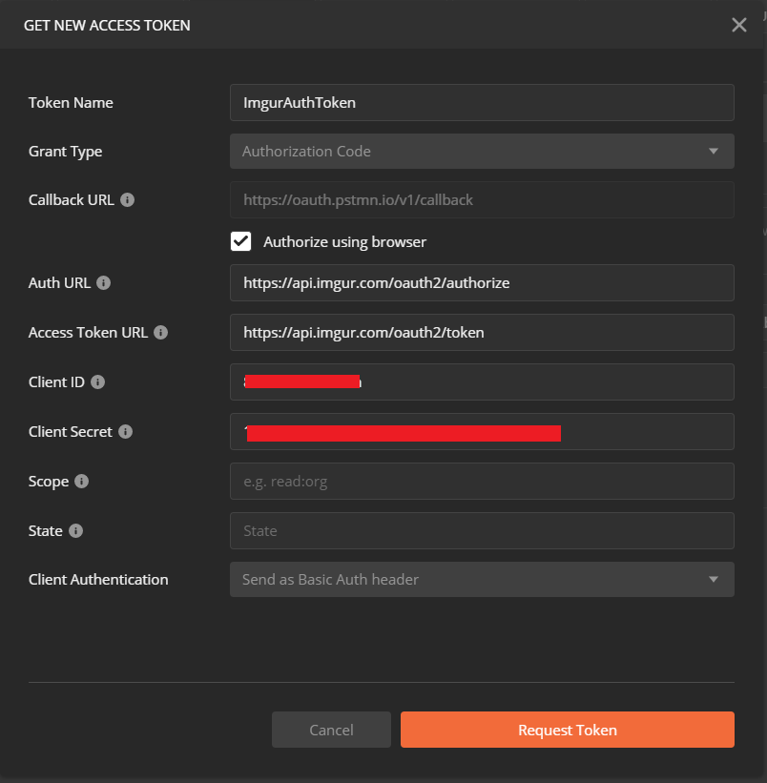The width and height of the screenshot is (767, 783).
Task: Click the Request Token button
Action: (568, 730)
